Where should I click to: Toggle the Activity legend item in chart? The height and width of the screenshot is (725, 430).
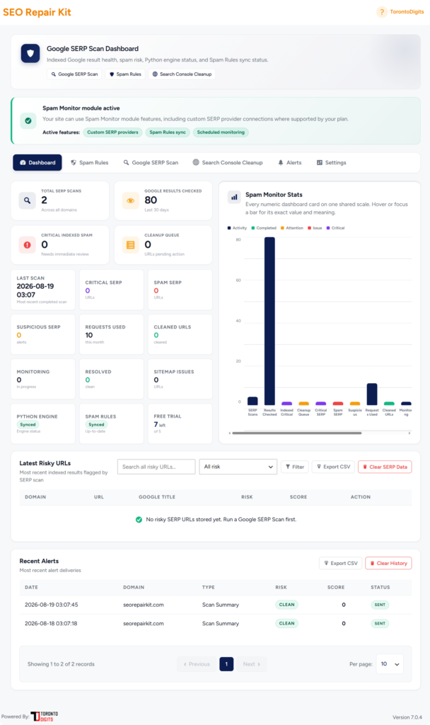[237, 228]
